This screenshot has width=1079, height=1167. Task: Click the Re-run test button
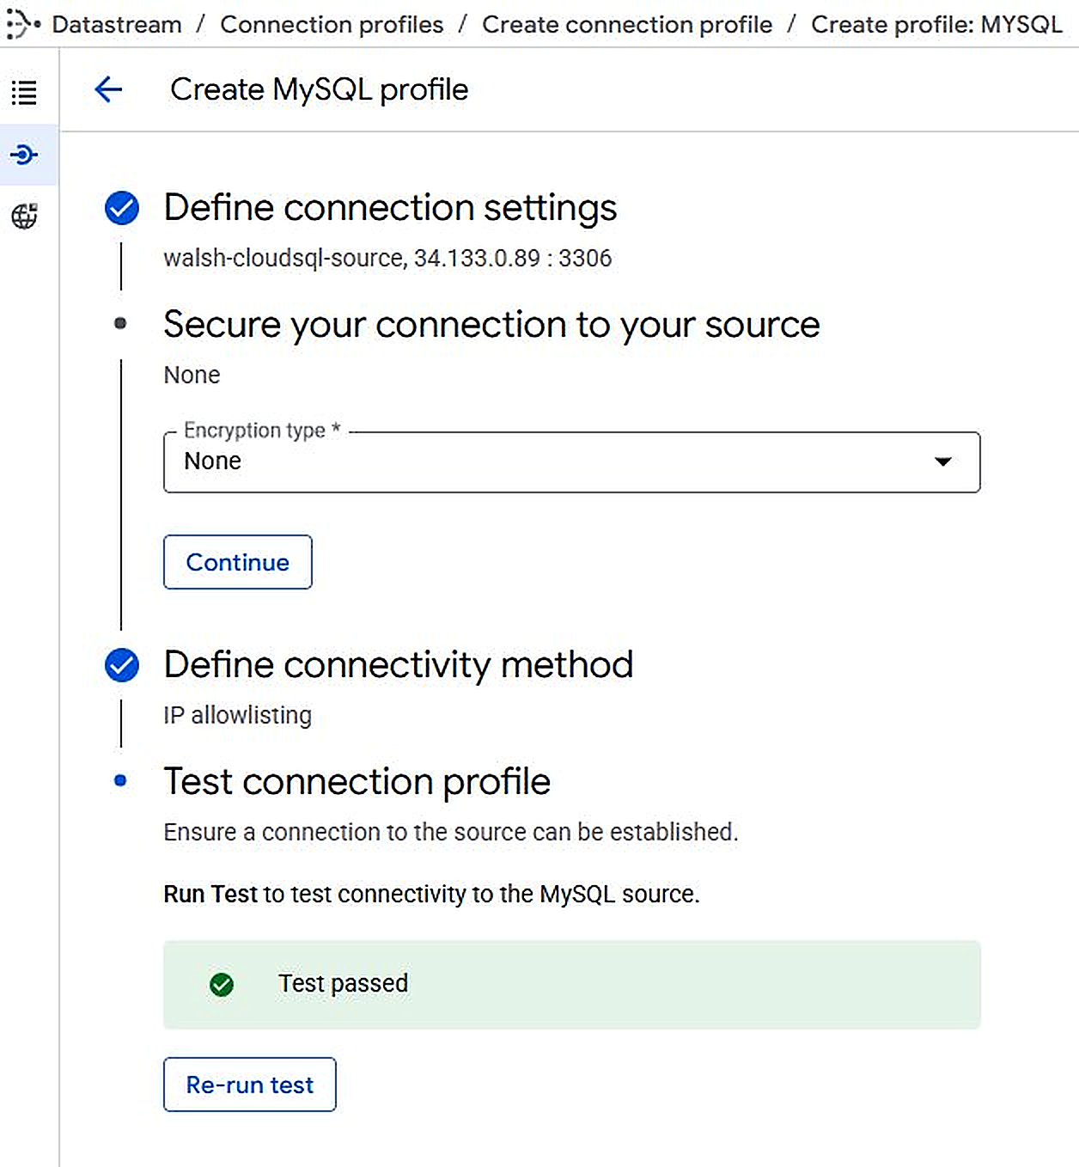point(250,1085)
